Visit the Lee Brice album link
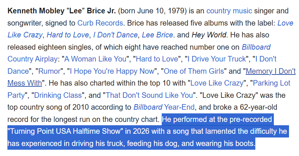The image size is (299, 156). [157, 35]
